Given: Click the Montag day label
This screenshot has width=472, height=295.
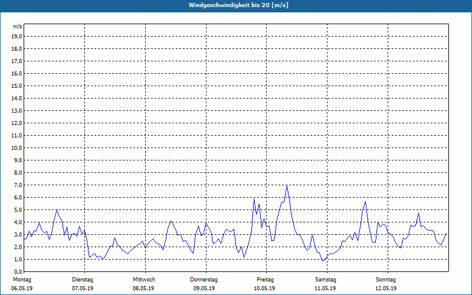Looking at the screenshot, I should (x=22, y=280).
